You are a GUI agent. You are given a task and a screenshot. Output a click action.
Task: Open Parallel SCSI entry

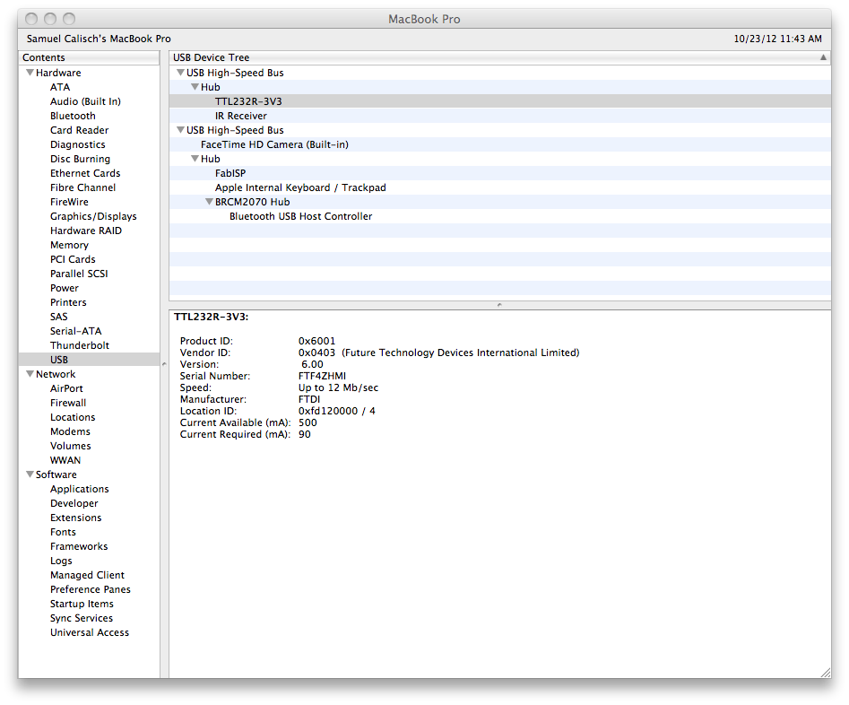(79, 274)
